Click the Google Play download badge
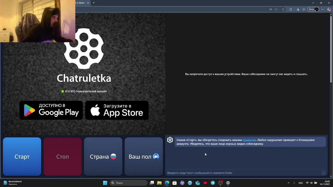333x187 pixels. click(x=51, y=110)
